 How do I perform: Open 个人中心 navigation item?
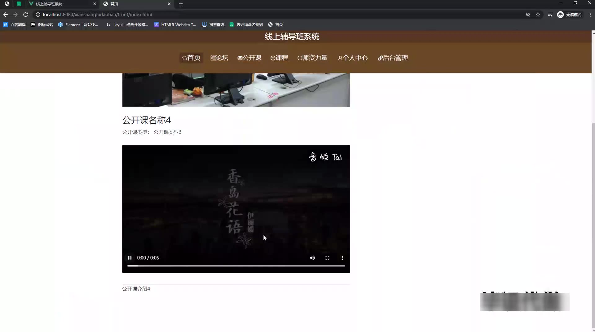pos(353,58)
